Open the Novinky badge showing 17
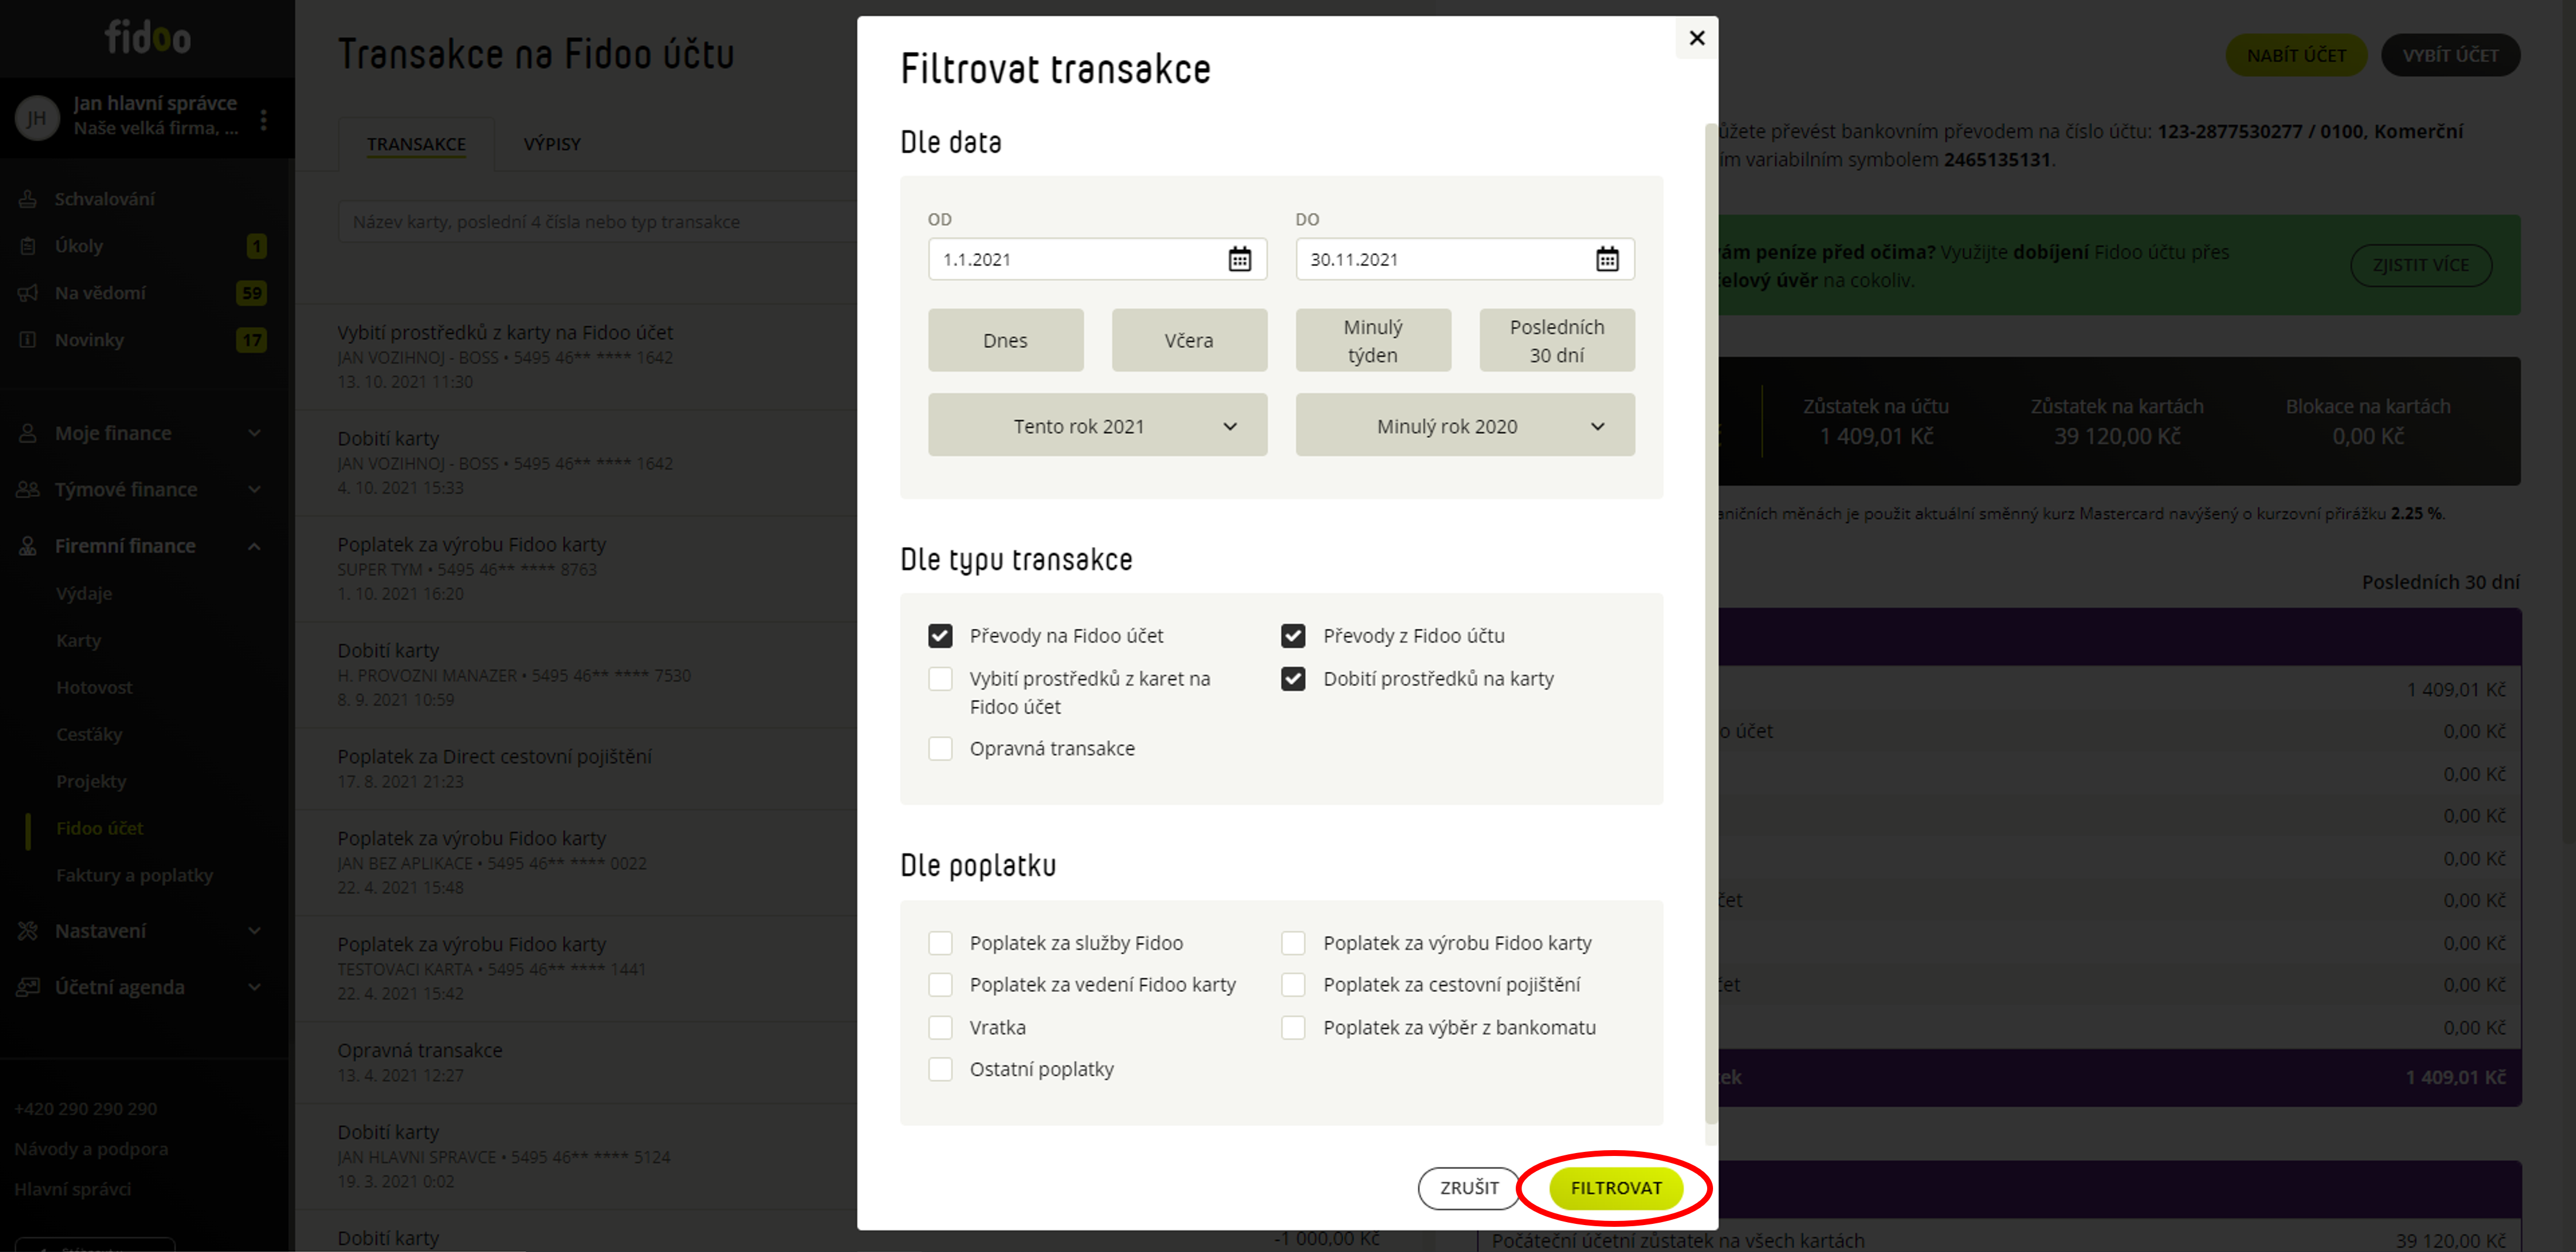The height and width of the screenshot is (1252, 2576). (x=252, y=340)
